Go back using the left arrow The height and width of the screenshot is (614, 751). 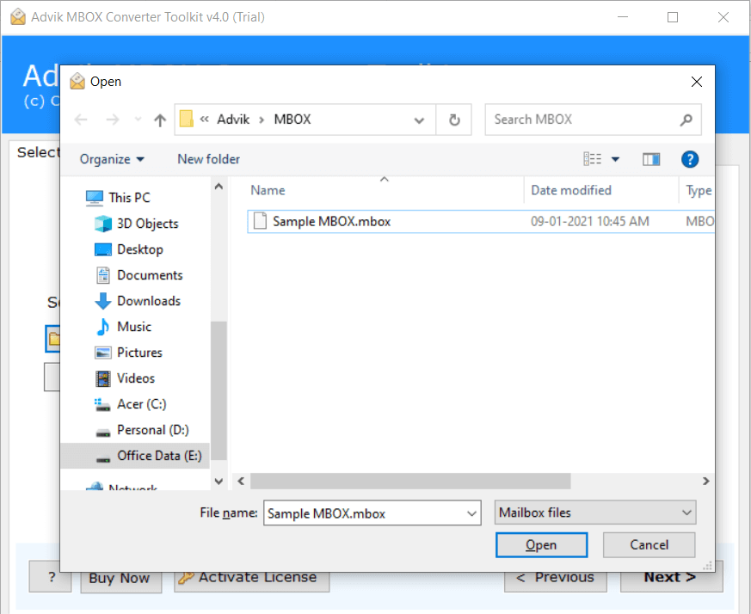click(81, 120)
